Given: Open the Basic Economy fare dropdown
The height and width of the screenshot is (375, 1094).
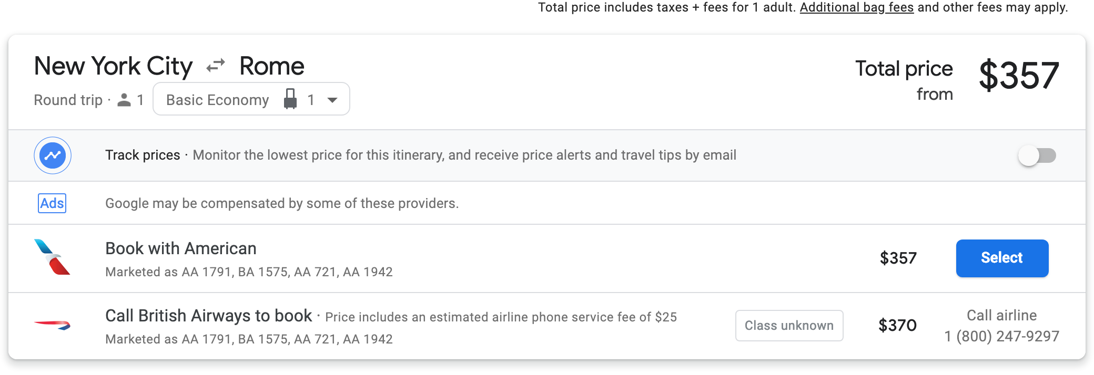Looking at the screenshot, I should (x=217, y=99).
